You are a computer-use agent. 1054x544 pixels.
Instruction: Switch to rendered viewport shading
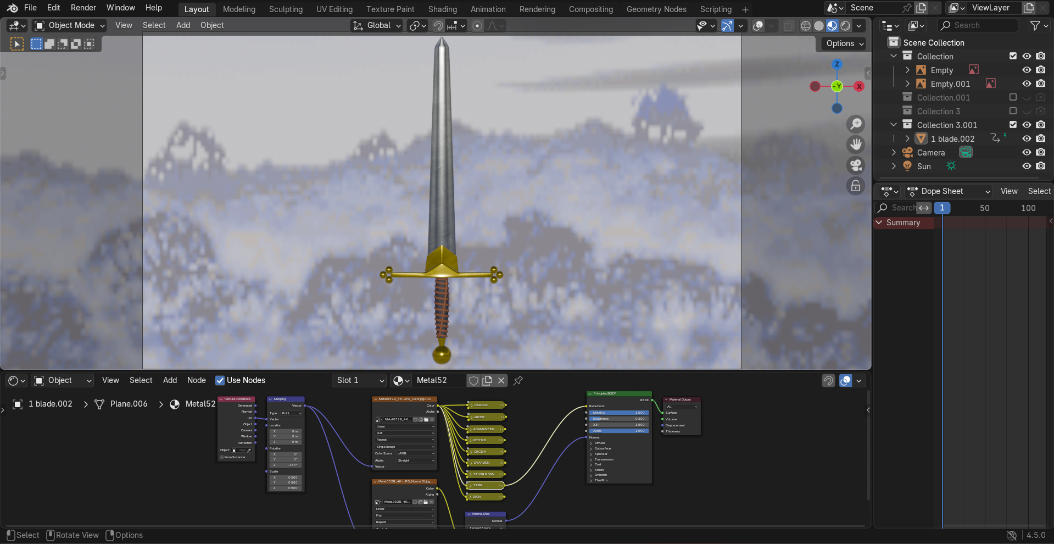(846, 26)
